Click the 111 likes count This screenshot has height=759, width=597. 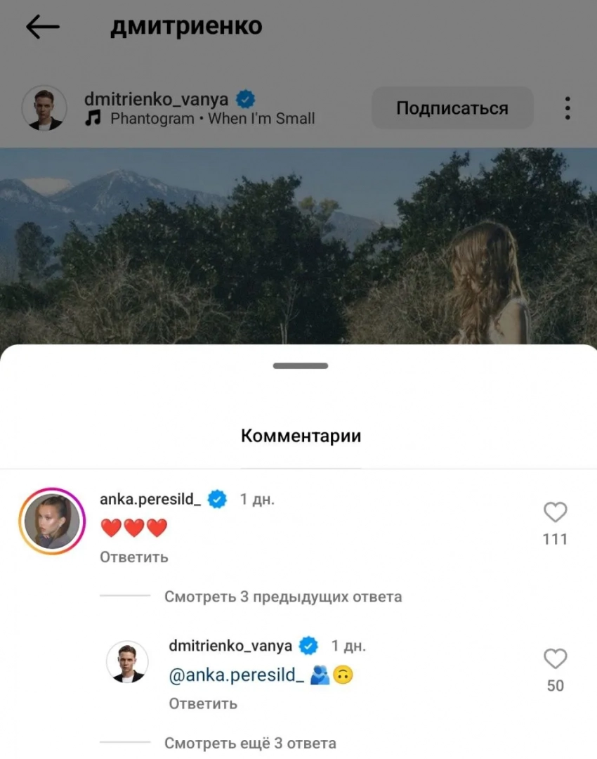(x=555, y=539)
